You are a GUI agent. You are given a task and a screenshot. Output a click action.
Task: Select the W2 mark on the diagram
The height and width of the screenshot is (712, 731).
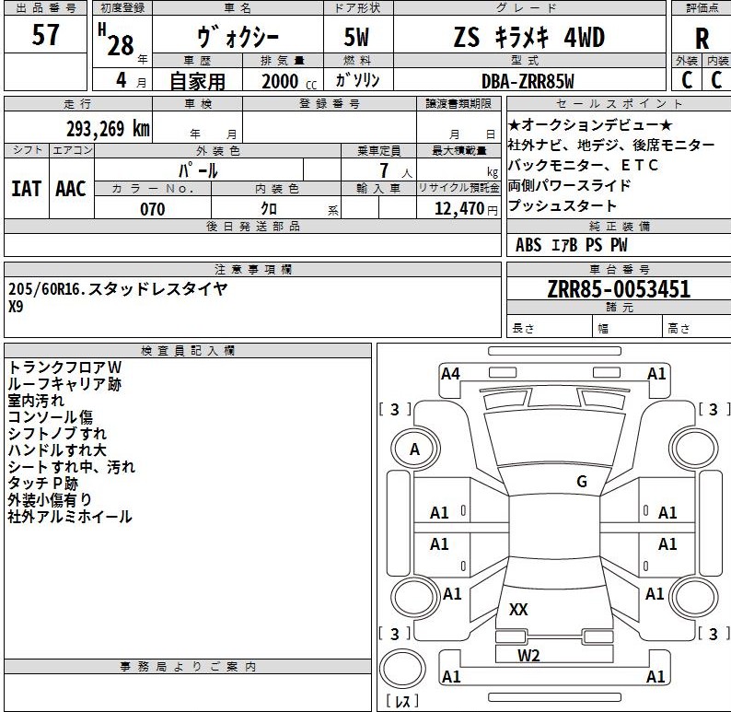coord(528,656)
